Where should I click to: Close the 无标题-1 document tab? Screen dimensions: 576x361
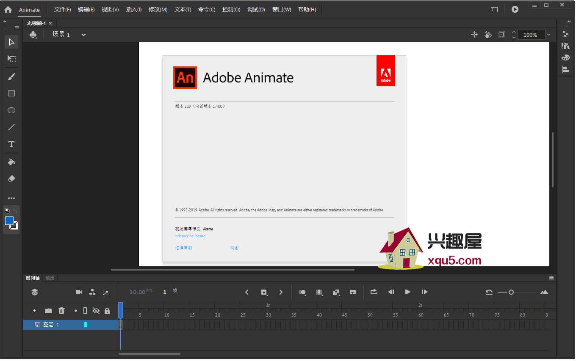[x=50, y=23]
